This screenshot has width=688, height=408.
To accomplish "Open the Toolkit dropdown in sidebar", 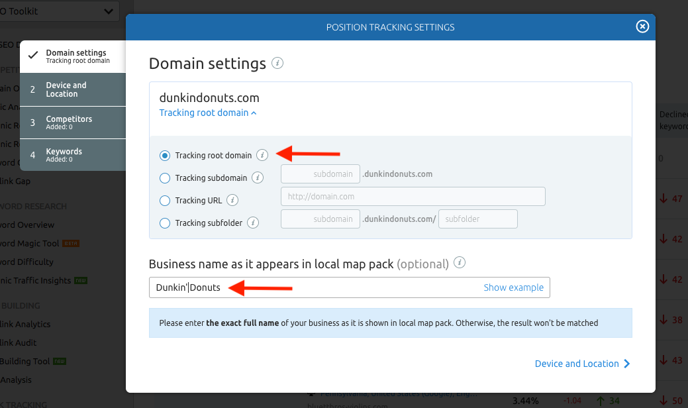I will pyautogui.click(x=60, y=11).
